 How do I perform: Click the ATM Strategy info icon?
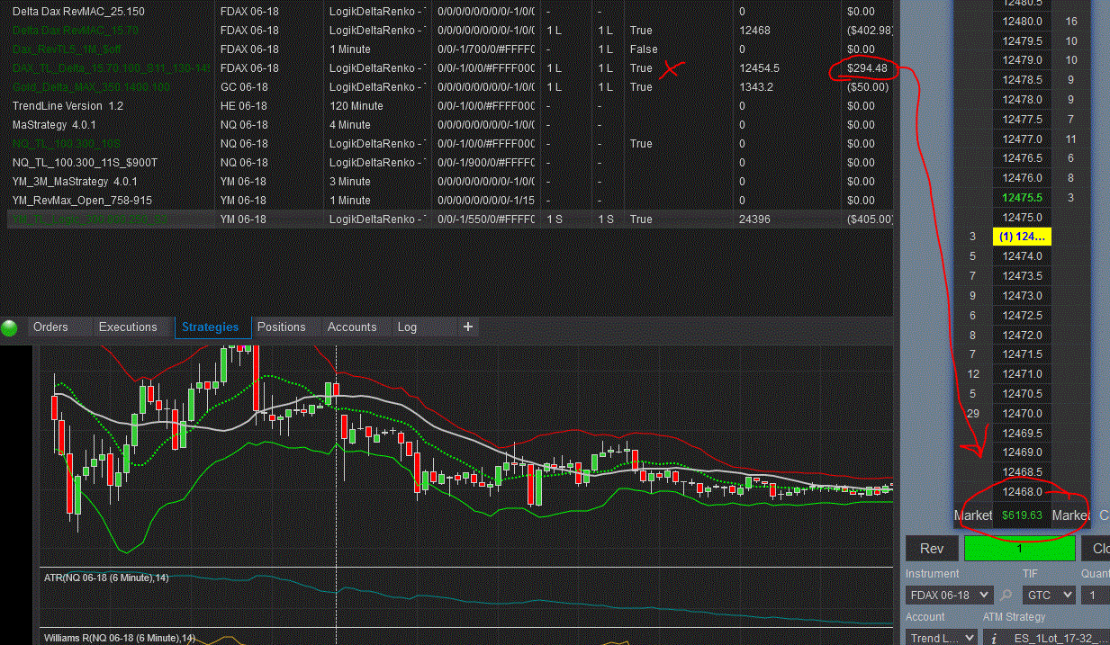coord(995,638)
